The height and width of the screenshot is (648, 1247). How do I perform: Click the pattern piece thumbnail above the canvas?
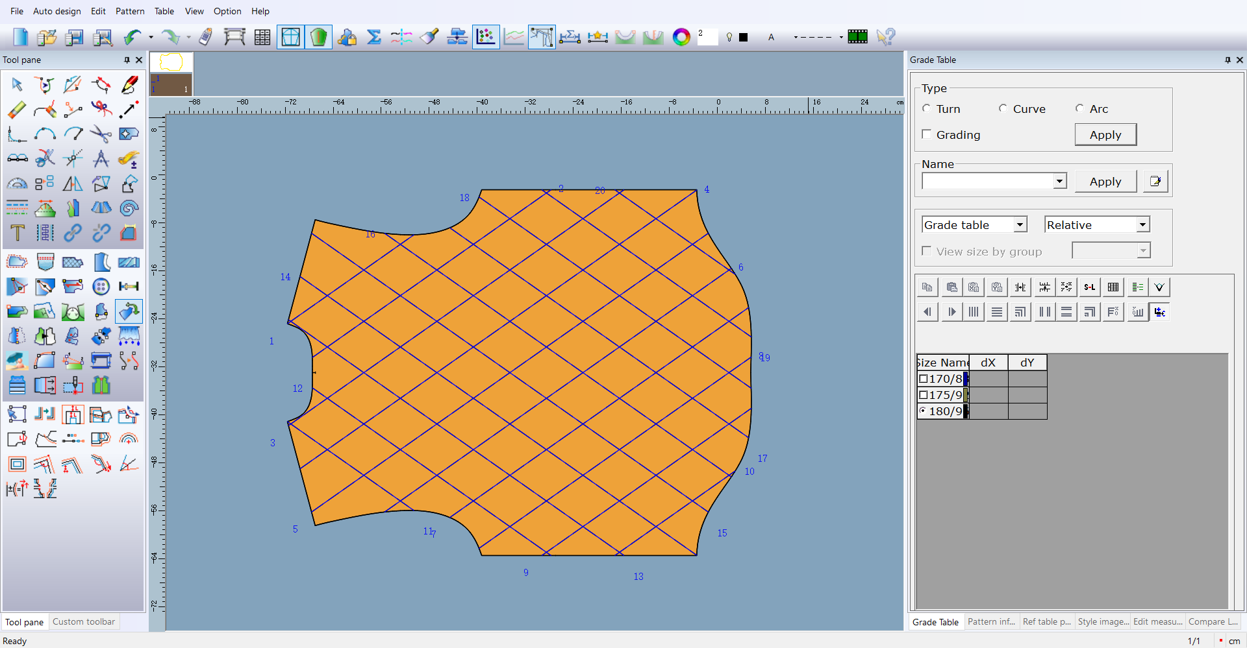click(x=171, y=74)
